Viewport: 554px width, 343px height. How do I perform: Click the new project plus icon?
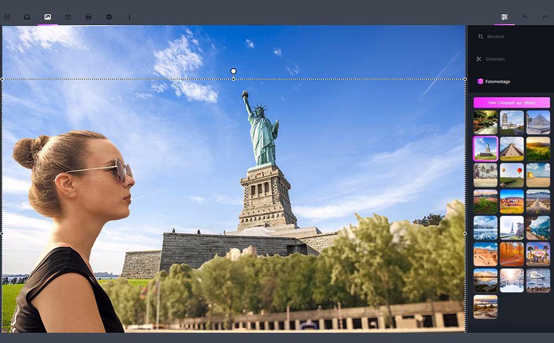[x=7, y=17]
